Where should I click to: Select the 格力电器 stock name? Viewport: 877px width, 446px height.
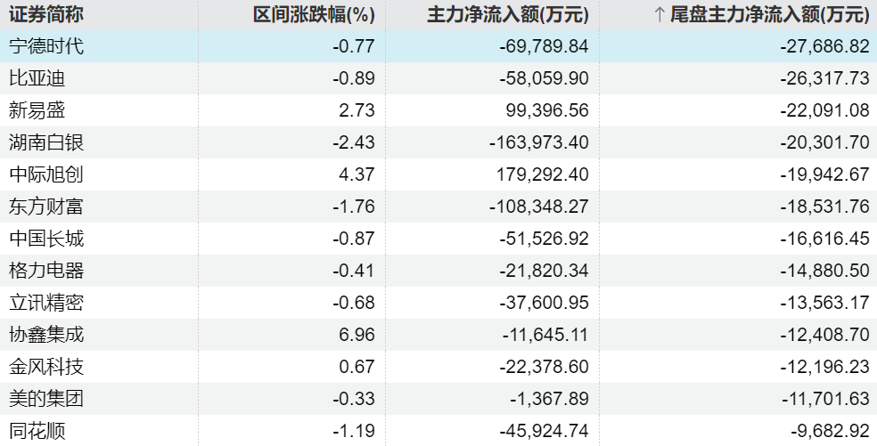[x=46, y=271]
